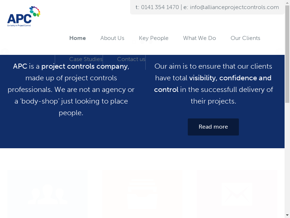
Task: Click the faded envelope mail icon tile
Action: [237, 194]
